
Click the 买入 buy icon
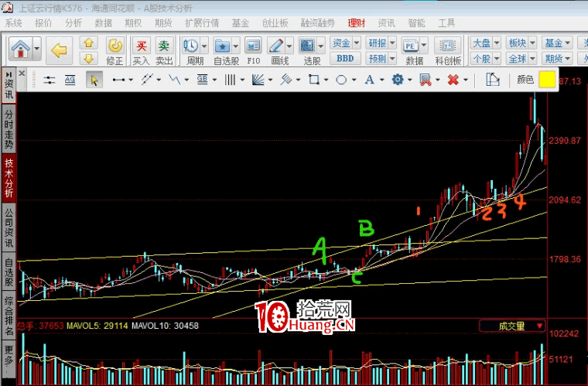pyautogui.click(x=142, y=46)
